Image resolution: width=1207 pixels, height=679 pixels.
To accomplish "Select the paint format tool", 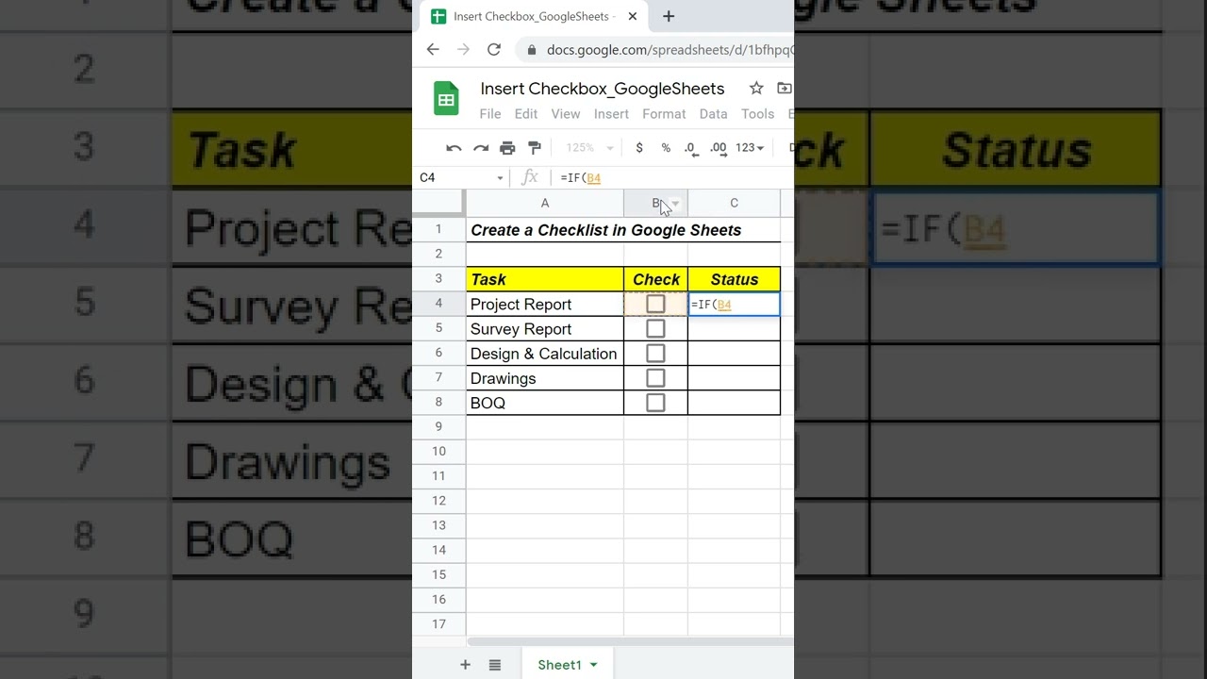I will tap(535, 148).
